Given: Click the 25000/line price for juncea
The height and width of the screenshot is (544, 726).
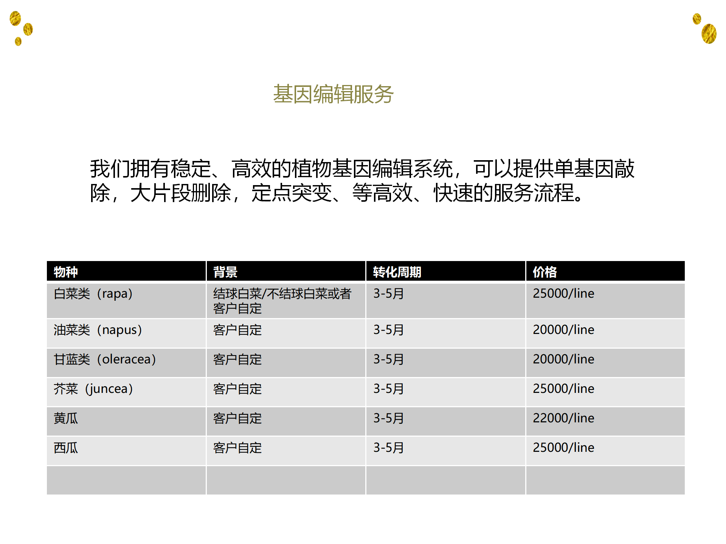Looking at the screenshot, I should (x=605, y=392).
